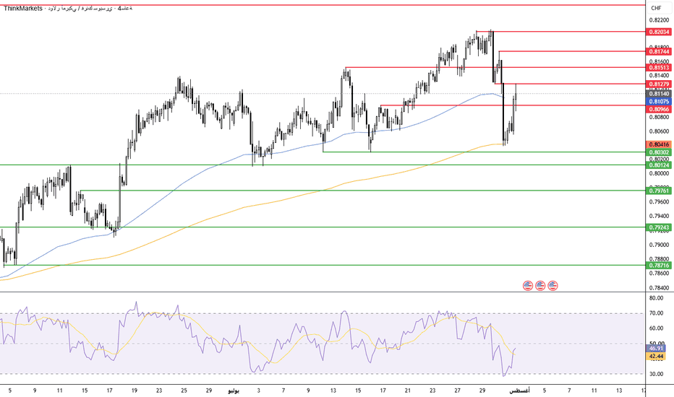Select the 0.80302 green support label
The width and height of the screenshot is (674, 397).
pyautogui.click(x=659, y=152)
